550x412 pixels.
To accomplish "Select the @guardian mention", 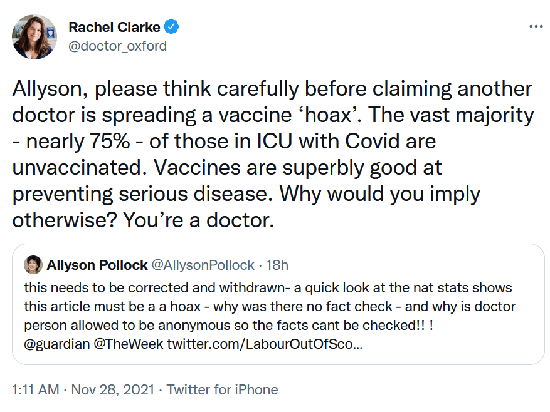I will tap(57, 344).
